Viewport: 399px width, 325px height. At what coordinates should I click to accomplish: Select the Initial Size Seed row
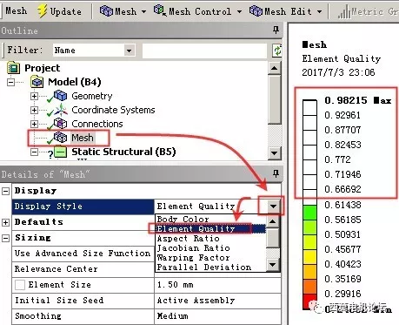[x=83, y=301]
